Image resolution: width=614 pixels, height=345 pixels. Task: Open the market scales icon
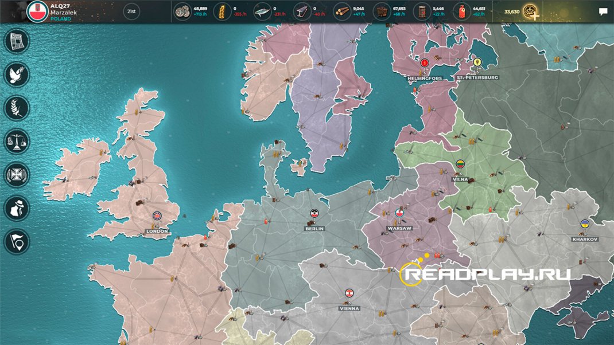coord(17,141)
